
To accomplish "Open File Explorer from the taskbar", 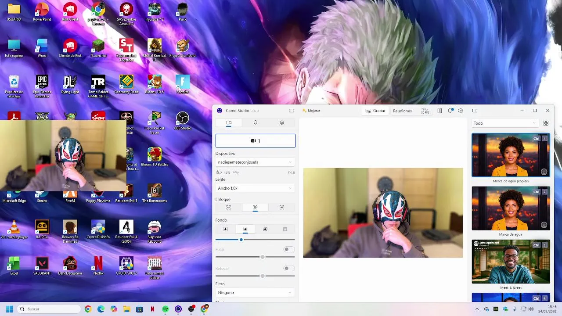I will point(126,309).
